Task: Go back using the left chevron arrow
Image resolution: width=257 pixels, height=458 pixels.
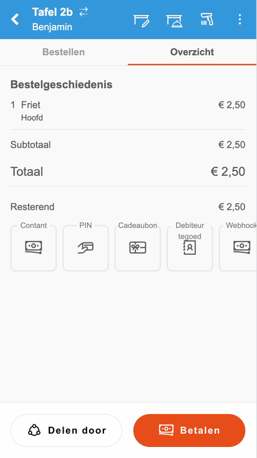Action: 14,19
